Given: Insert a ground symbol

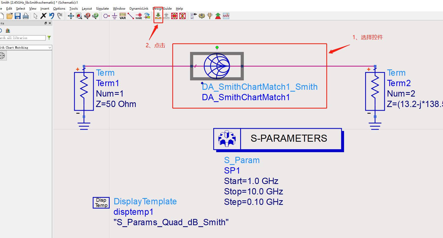Looking at the screenshot, I should pos(114,16).
